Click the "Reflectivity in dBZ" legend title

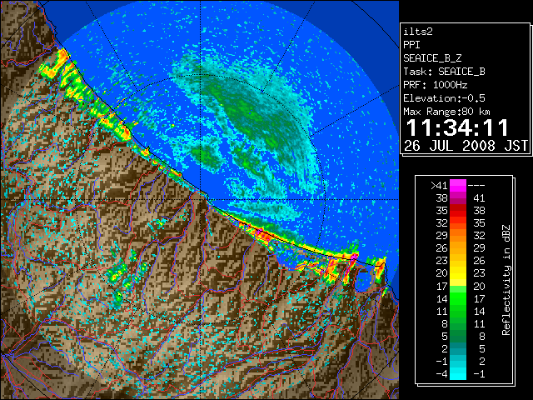pyautogui.click(x=506, y=280)
